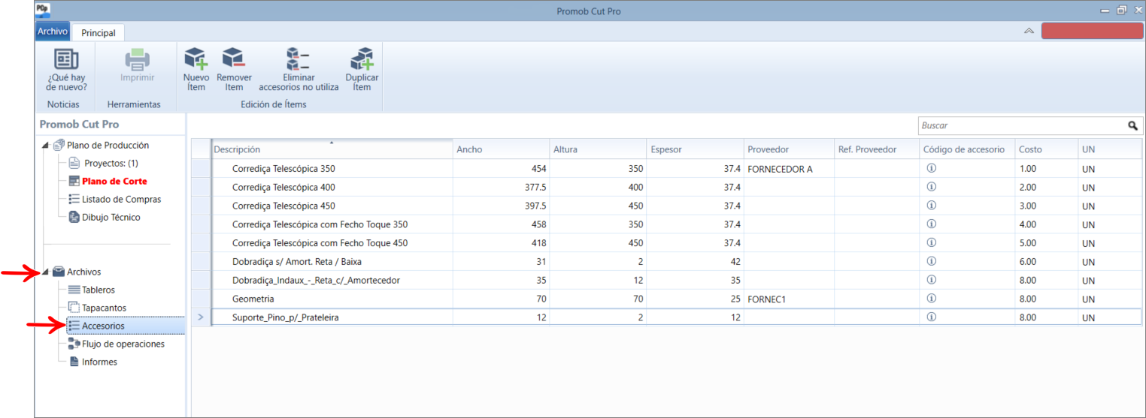Open Tableros in the sidebar
Screen dimensions: 1146x418
click(x=99, y=290)
